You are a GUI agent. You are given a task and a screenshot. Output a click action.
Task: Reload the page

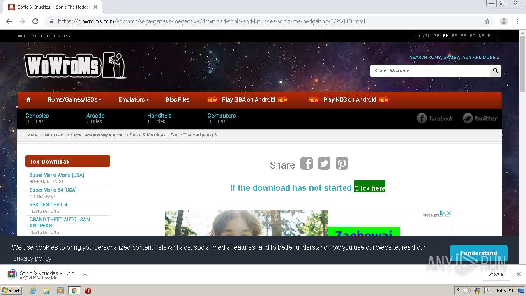pos(35,21)
